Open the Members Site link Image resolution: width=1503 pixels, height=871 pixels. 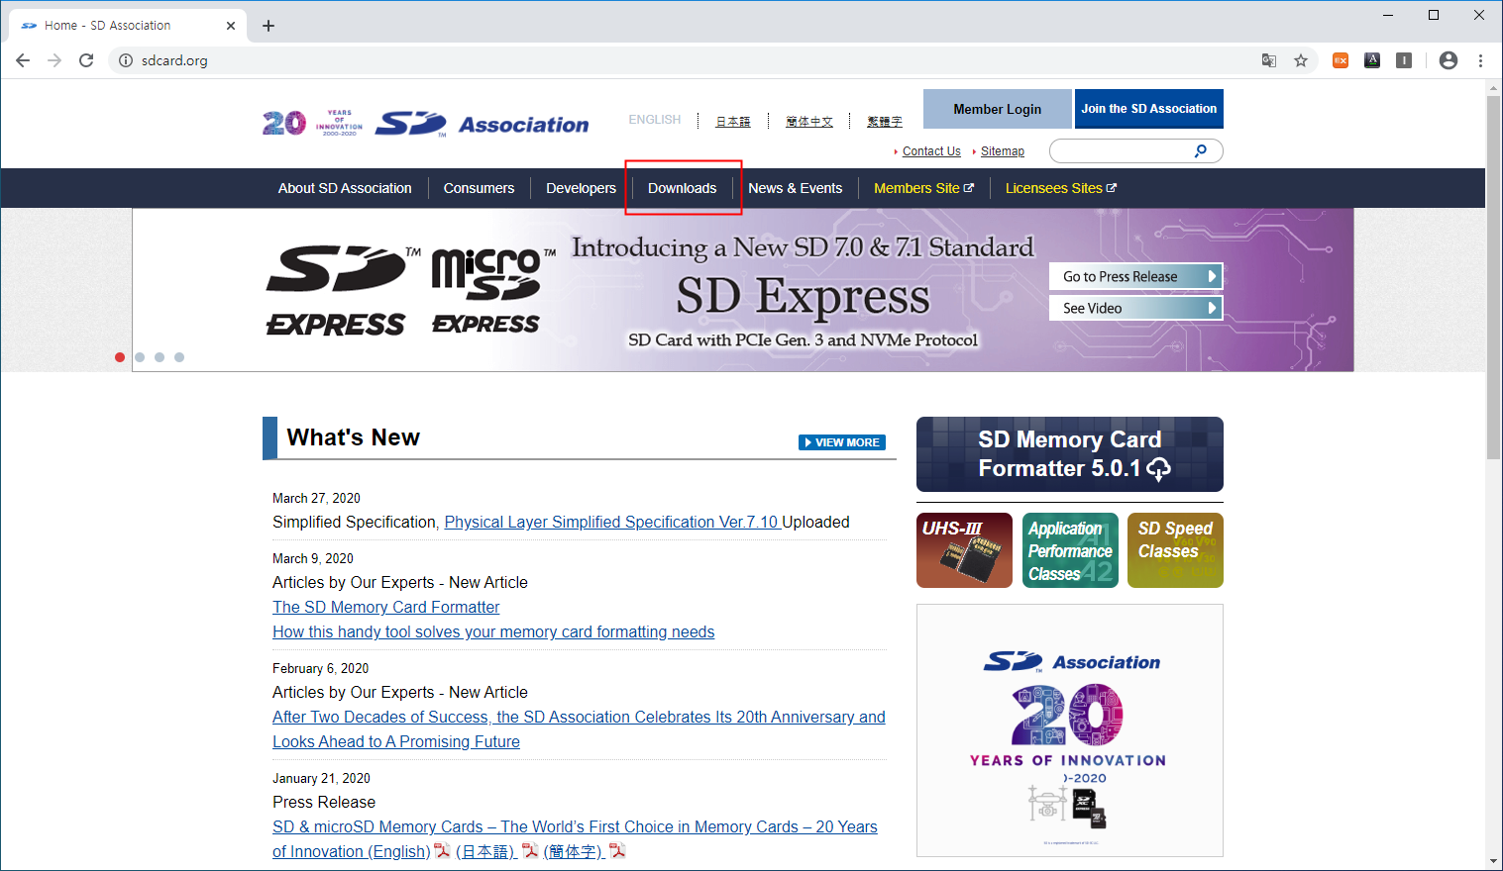click(923, 188)
